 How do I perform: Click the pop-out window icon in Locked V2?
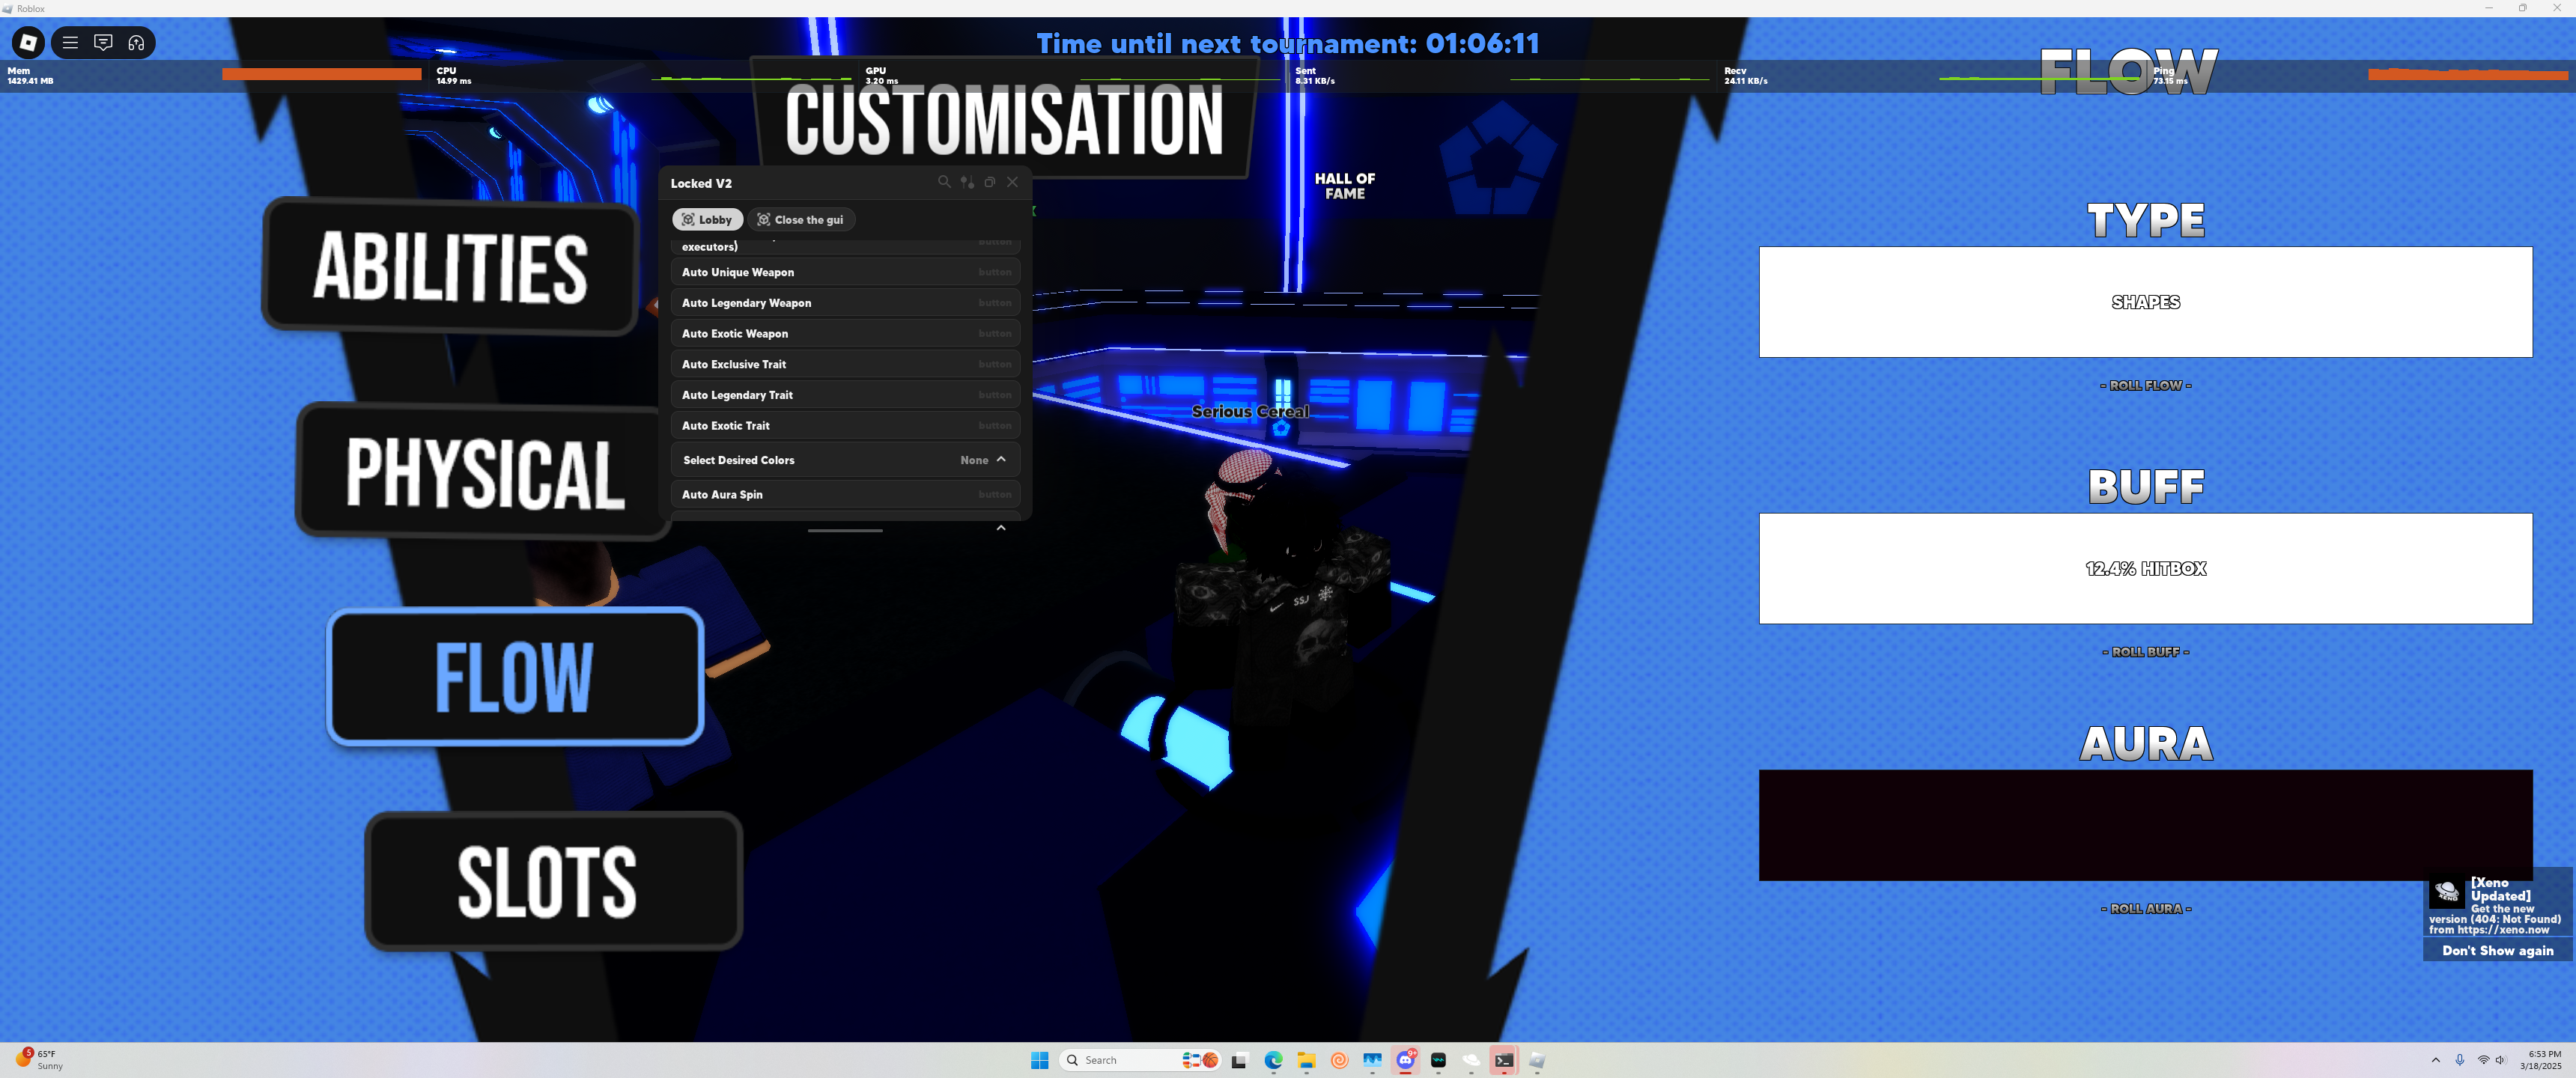click(x=989, y=182)
